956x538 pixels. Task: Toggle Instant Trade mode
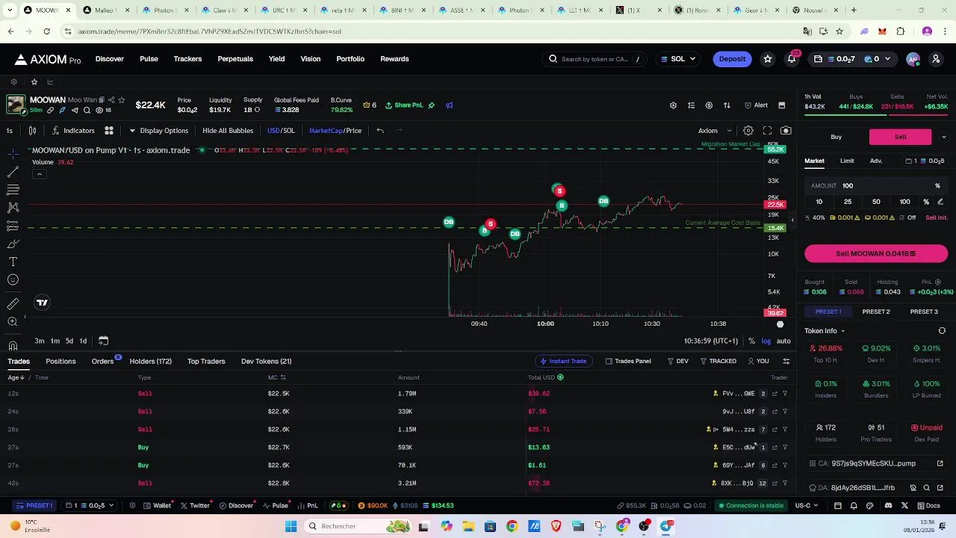[563, 361]
